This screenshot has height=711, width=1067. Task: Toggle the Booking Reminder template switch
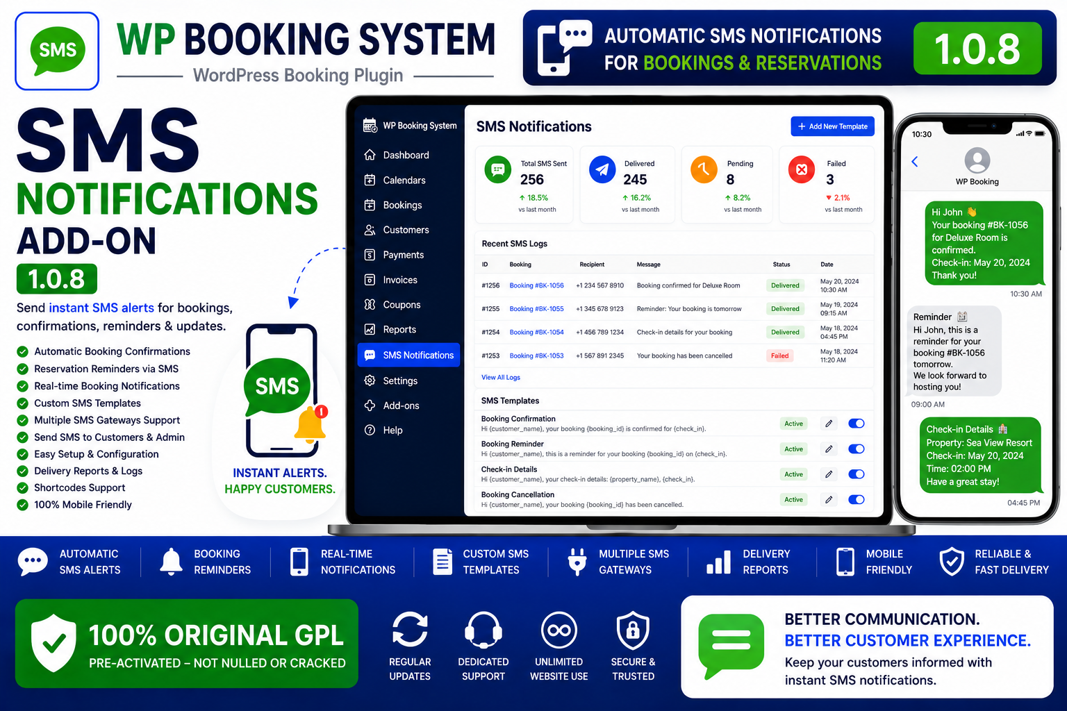point(857,449)
